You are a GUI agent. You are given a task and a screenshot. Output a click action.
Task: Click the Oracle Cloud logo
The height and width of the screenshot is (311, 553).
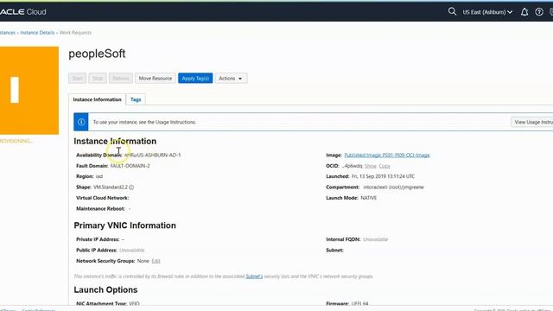point(23,12)
